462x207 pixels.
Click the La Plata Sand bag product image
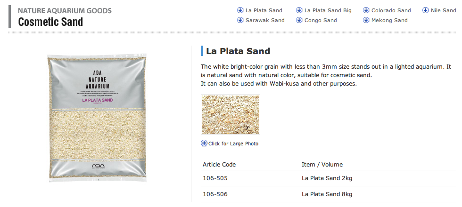click(x=97, y=118)
